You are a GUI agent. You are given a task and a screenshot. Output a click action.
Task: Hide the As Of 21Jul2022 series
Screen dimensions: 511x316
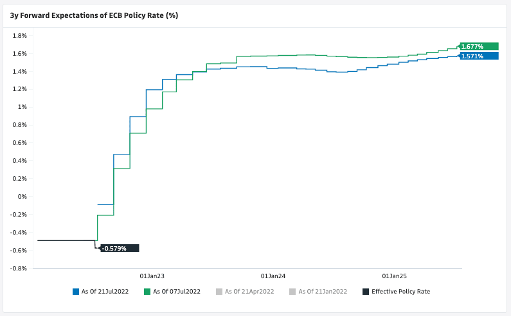coord(105,292)
